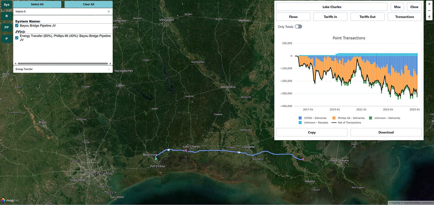Click the Select All button
Viewport: 434px width, 205px height.
pyautogui.click(x=37, y=4)
